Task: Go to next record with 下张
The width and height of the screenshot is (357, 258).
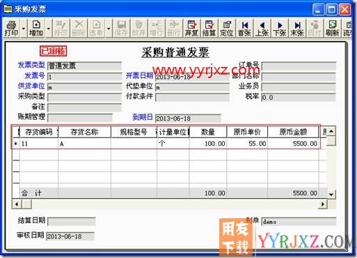Action: (x=280, y=28)
